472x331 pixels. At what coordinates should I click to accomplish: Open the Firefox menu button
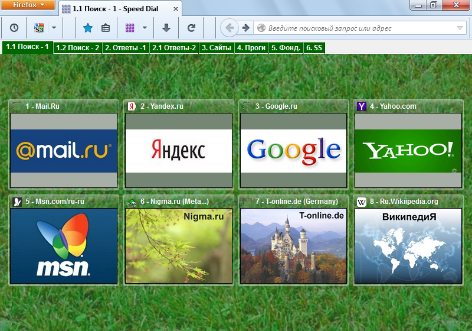28,5
